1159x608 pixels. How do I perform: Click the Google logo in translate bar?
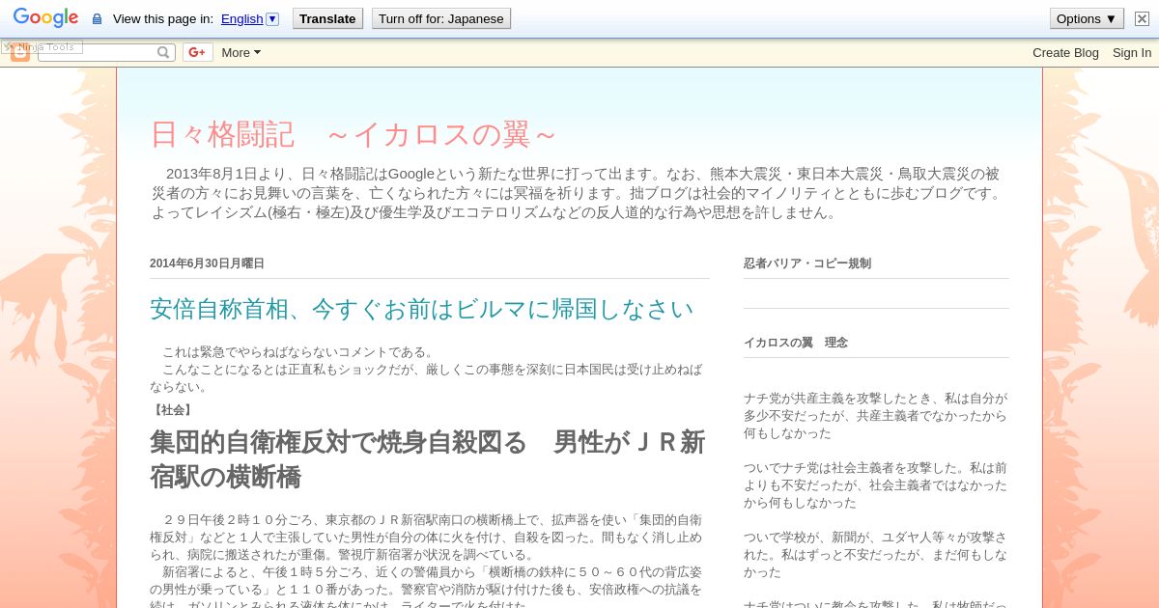click(45, 18)
